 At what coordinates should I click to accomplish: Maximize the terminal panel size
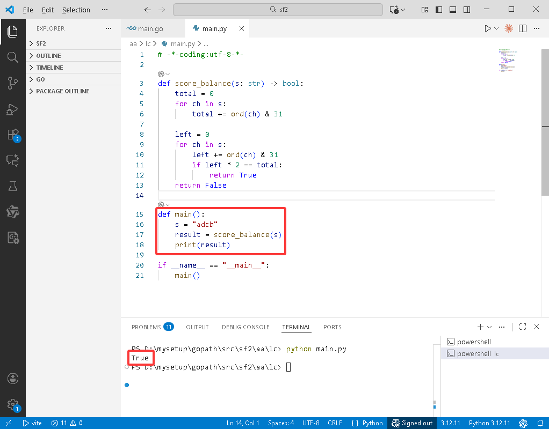tap(523, 327)
